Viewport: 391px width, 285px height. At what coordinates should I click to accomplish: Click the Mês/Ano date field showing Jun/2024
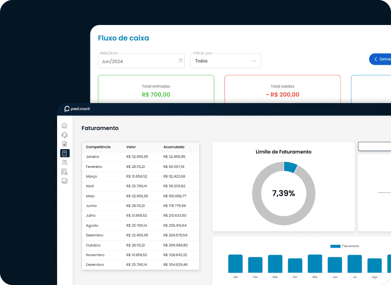coord(137,61)
